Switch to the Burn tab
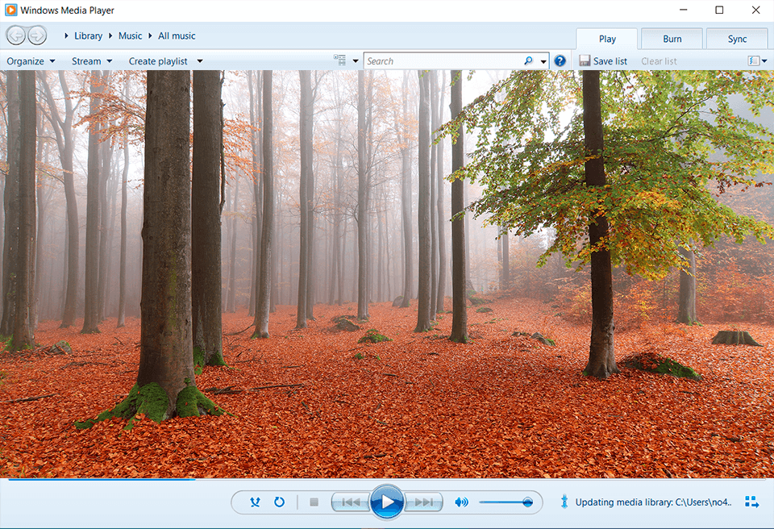This screenshot has height=529, width=774. pyautogui.click(x=672, y=38)
